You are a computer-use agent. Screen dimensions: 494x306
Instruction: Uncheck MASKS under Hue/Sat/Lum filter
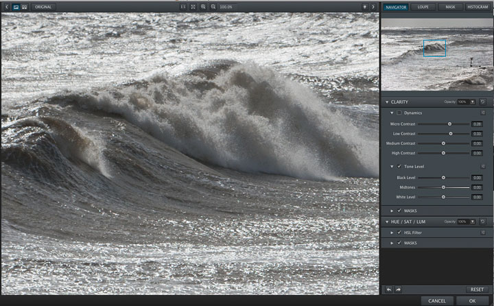[x=399, y=243]
